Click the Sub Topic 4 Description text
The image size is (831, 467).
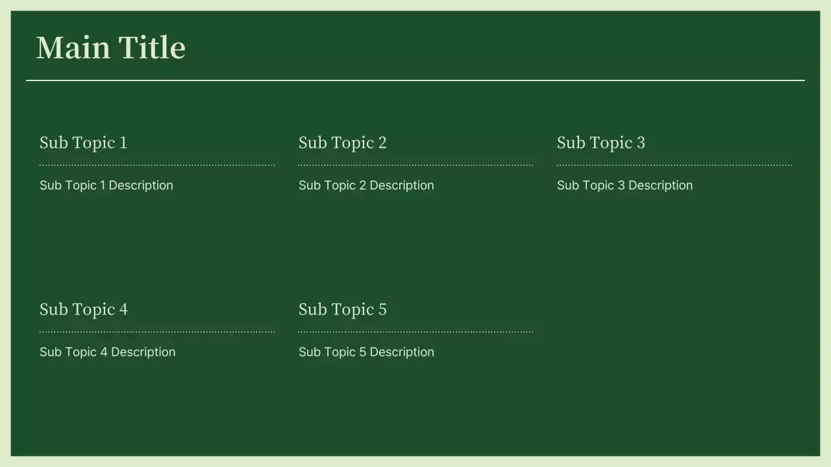pos(107,352)
